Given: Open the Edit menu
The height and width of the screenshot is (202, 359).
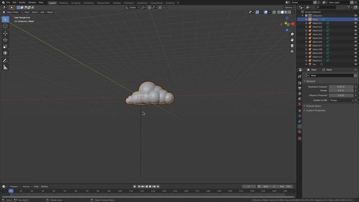Looking at the screenshot, I should click(15, 2).
